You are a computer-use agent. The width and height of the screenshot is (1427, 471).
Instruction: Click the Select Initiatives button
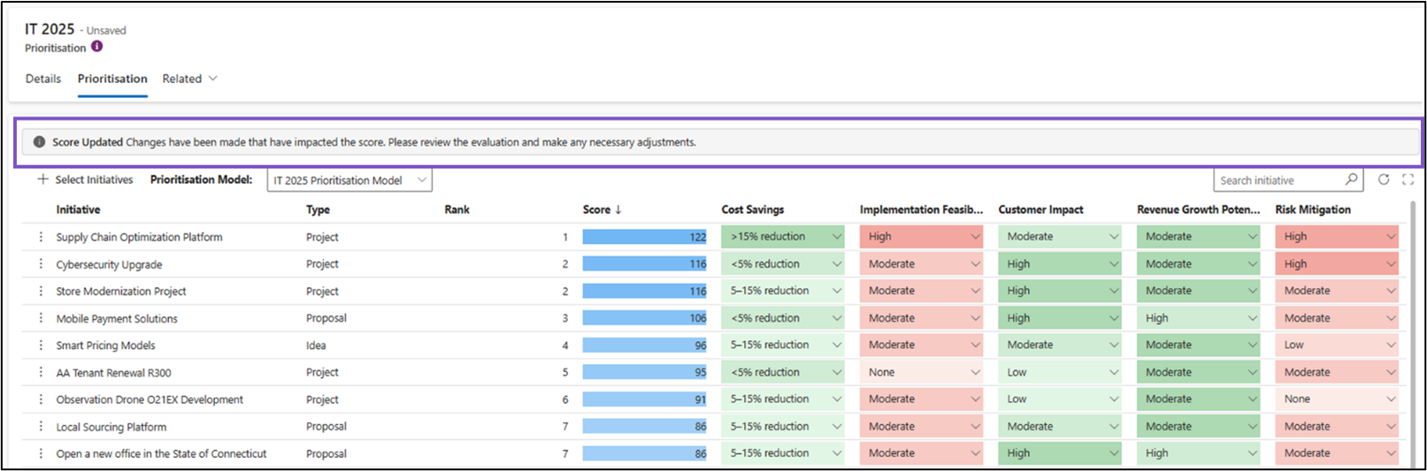click(x=85, y=179)
